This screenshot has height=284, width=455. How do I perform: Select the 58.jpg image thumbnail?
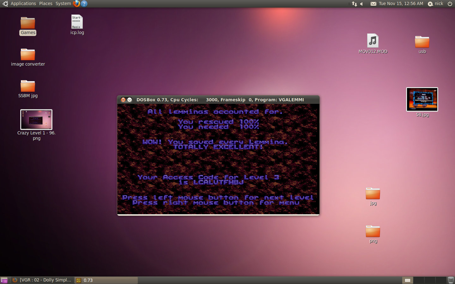coord(422,99)
